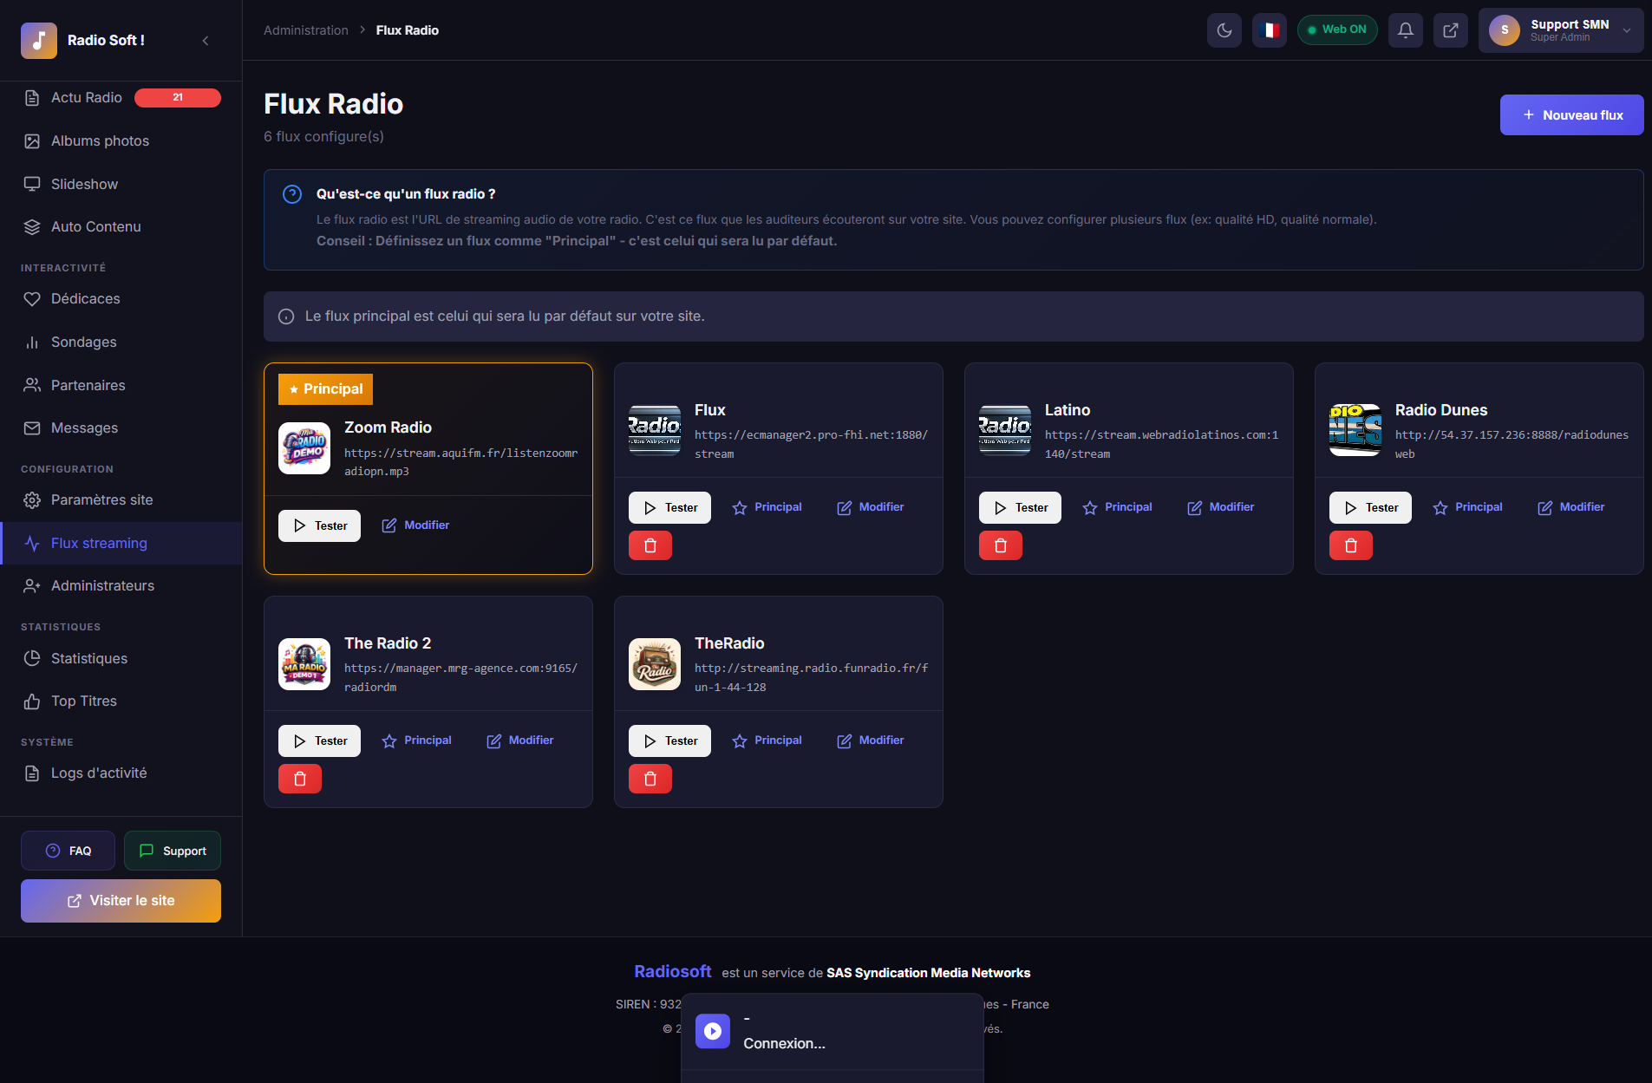
Task: Open Top Titres thumbs-up icon
Action: [x=32, y=701]
